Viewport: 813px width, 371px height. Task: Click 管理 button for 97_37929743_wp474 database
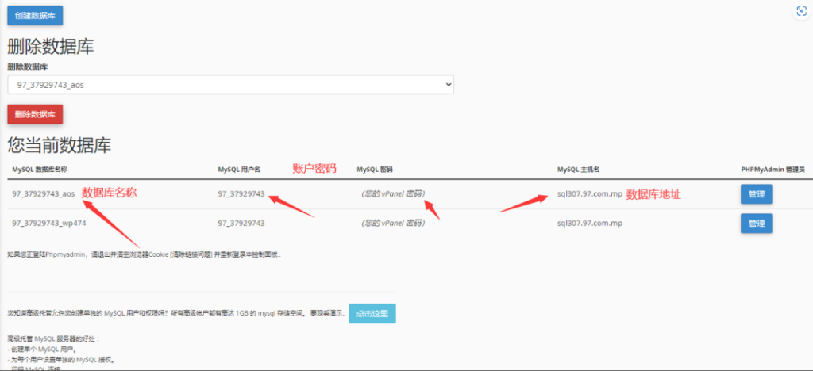[756, 224]
